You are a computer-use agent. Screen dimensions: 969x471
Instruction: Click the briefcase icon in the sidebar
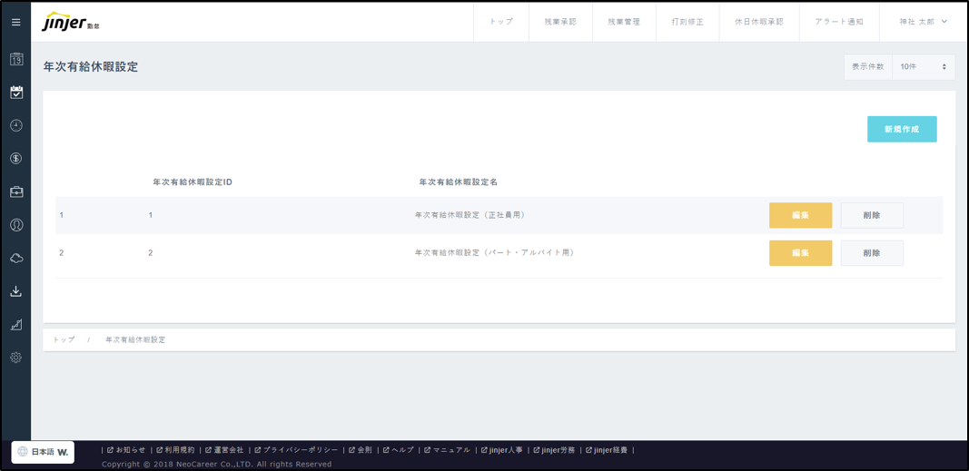point(16,192)
